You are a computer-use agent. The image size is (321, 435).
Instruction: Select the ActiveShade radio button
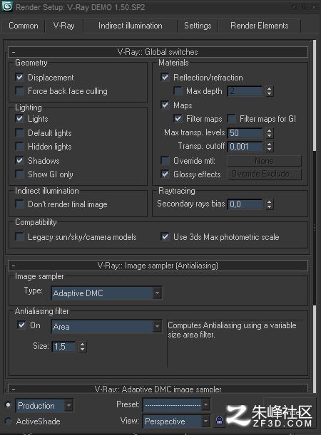click(9, 421)
